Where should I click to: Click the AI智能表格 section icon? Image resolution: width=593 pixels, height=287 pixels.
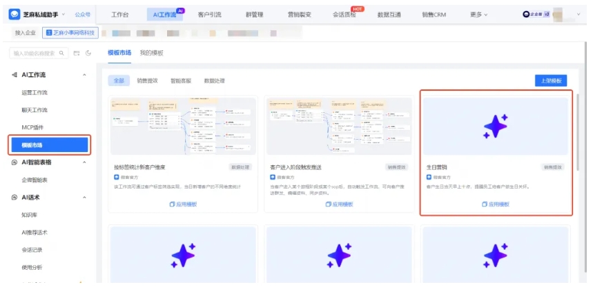[14, 162]
